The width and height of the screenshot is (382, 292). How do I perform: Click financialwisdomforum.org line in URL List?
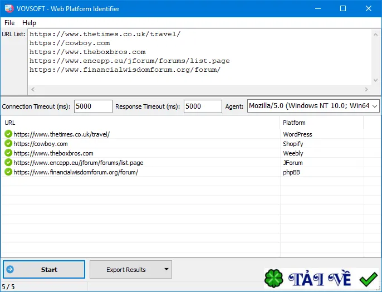[x=125, y=70]
